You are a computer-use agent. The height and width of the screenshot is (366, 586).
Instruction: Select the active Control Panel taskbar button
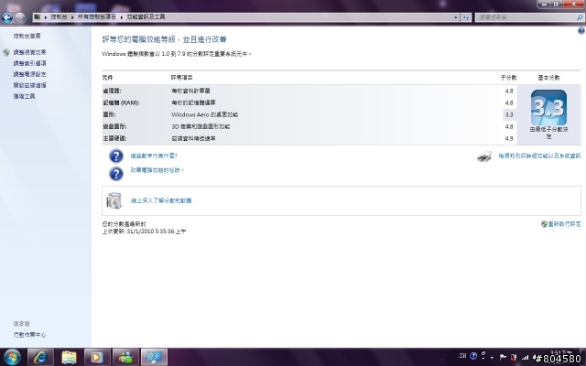[x=154, y=357]
